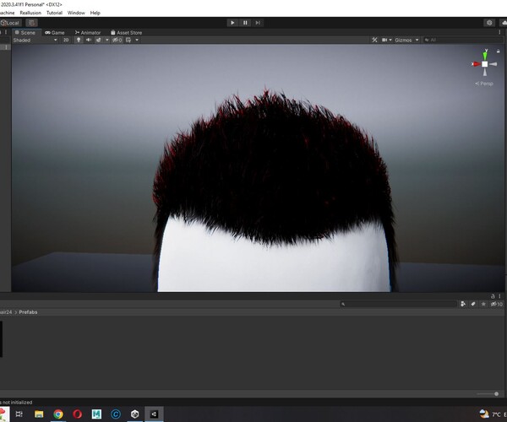
Task: Open Unity Hub from the taskbar
Action: click(x=135, y=414)
